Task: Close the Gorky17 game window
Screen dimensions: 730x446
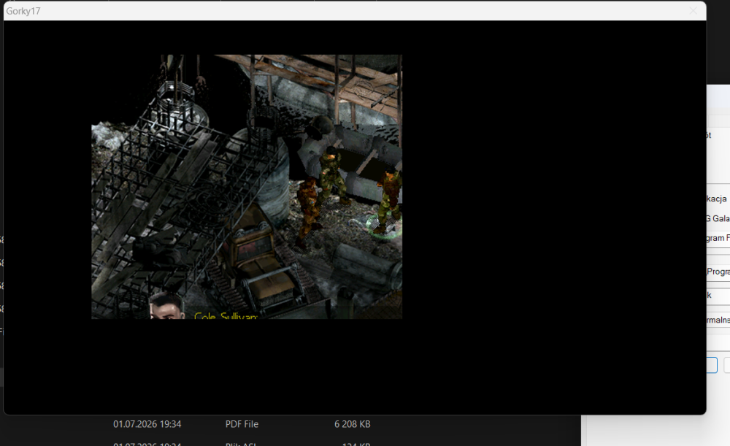Action: pos(693,11)
